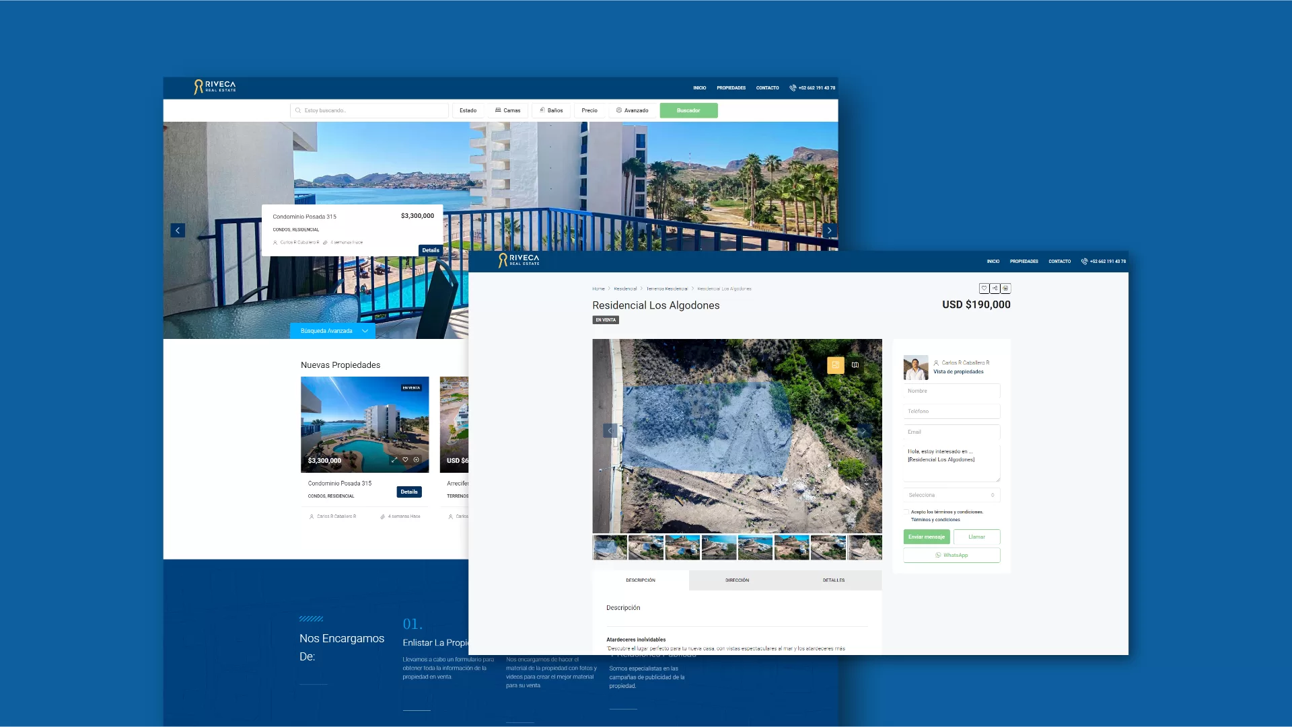
Task: Switch to map view icon on the gallery
Action: click(855, 365)
